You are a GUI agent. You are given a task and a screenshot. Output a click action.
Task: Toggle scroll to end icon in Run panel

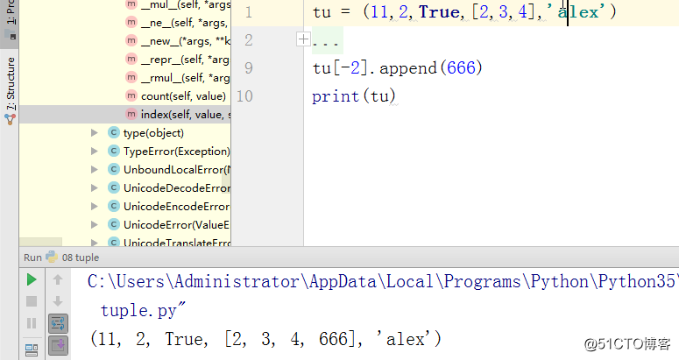(x=58, y=345)
